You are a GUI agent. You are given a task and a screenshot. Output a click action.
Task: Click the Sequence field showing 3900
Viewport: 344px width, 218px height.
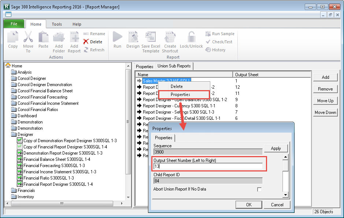pyautogui.click(x=208, y=152)
